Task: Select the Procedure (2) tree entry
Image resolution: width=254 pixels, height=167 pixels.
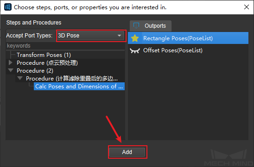Action: tap(35, 71)
